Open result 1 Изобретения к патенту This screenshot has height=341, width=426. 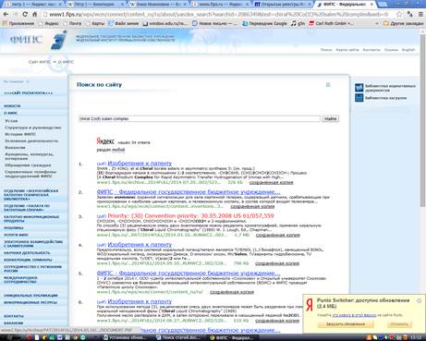click(140, 164)
